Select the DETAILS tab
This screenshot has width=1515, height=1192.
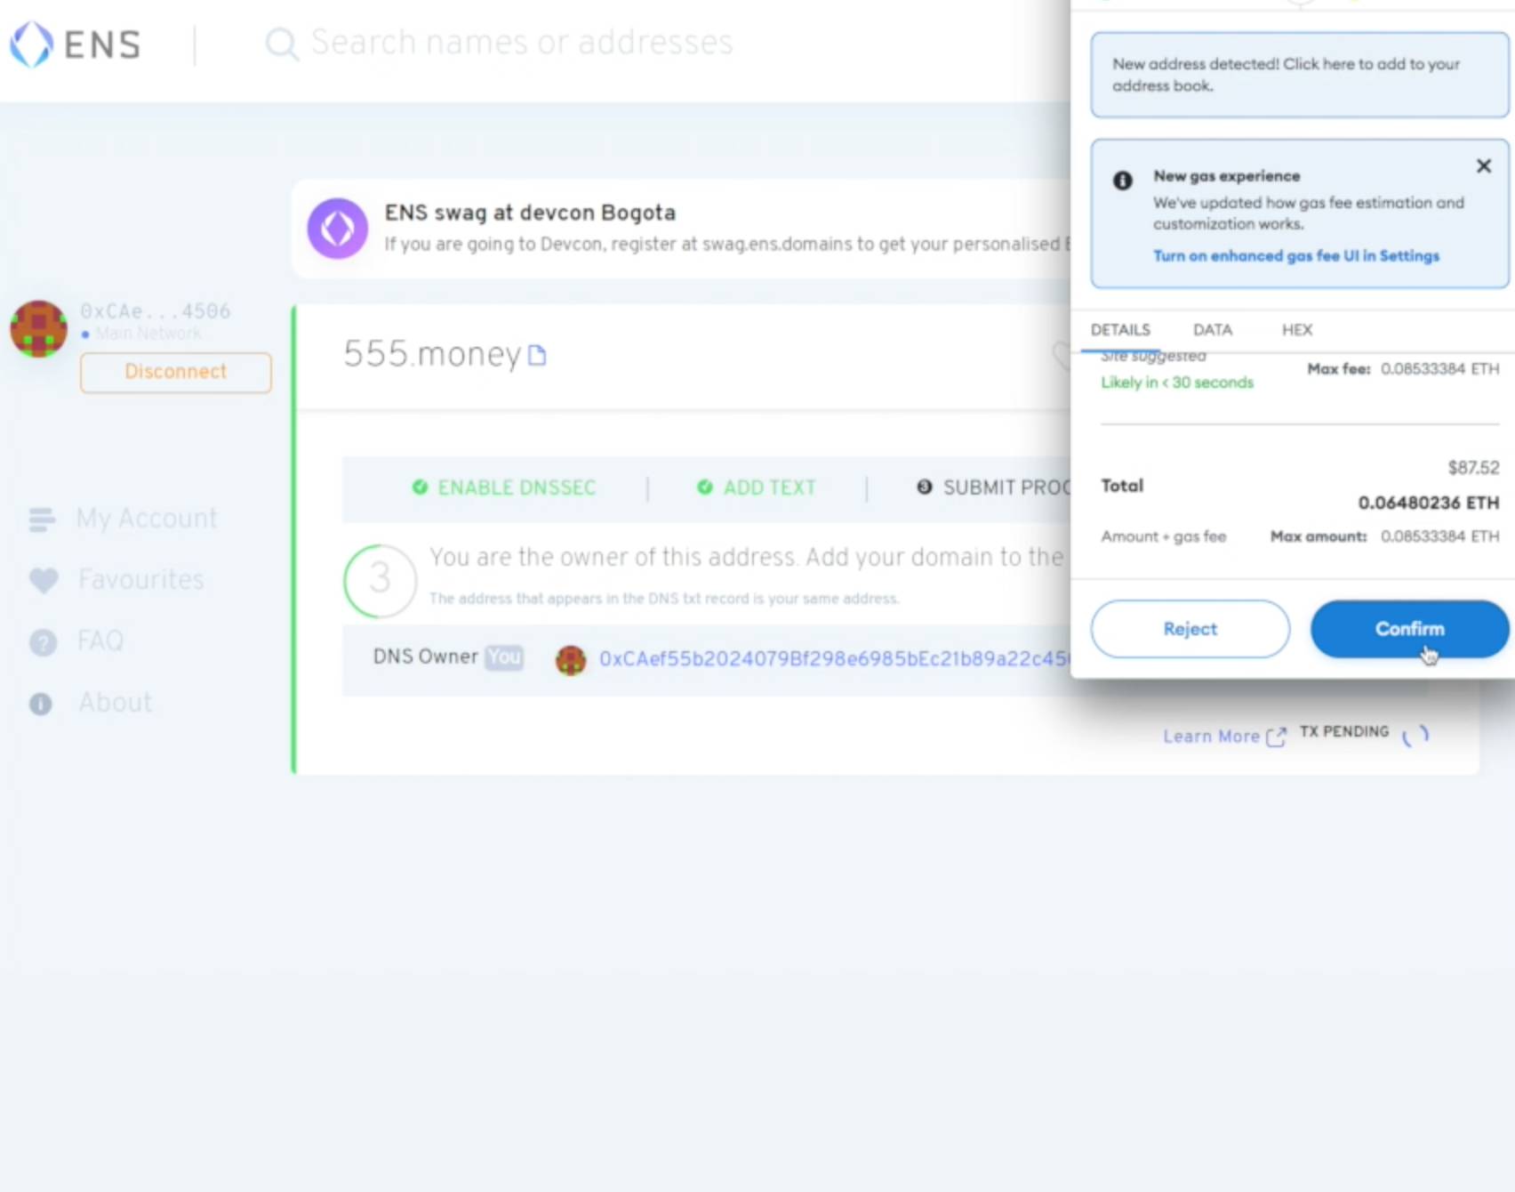[x=1120, y=330]
